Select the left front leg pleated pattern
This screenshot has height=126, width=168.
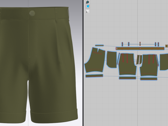[127, 64]
